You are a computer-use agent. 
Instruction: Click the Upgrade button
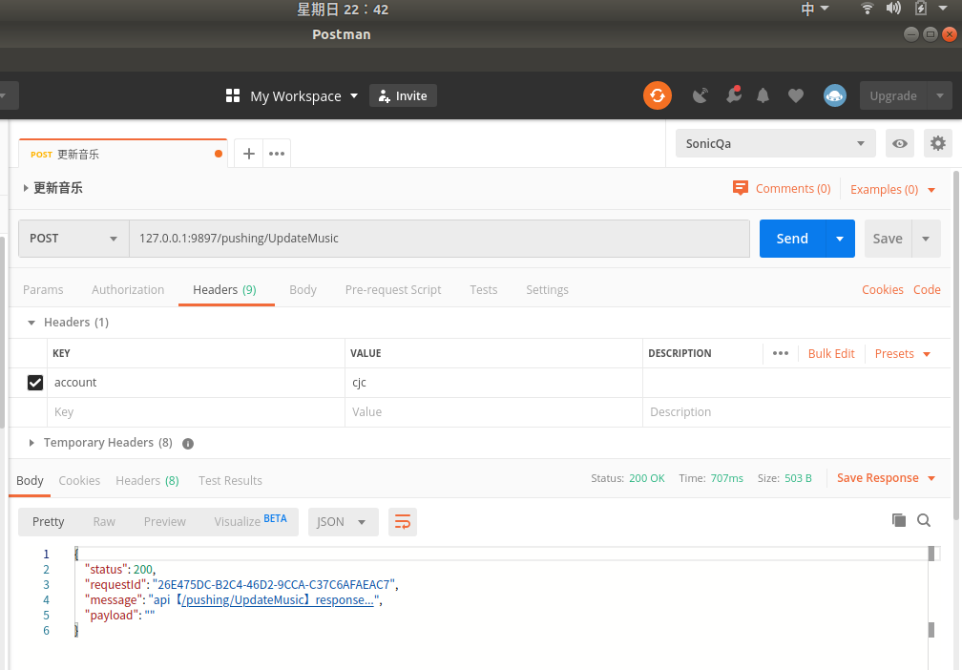point(893,95)
